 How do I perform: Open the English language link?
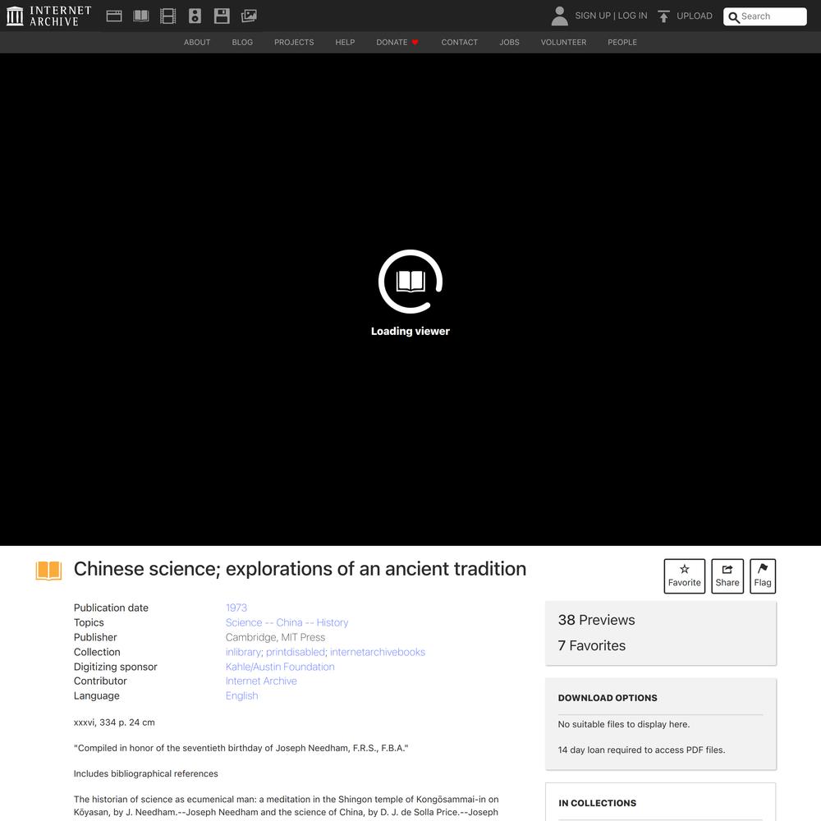click(x=242, y=695)
